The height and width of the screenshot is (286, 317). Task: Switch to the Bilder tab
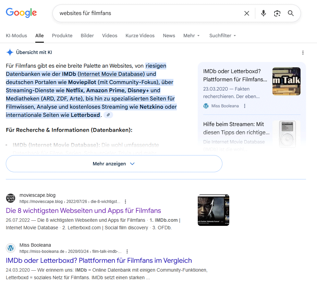pyautogui.click(x=87, y=36)
